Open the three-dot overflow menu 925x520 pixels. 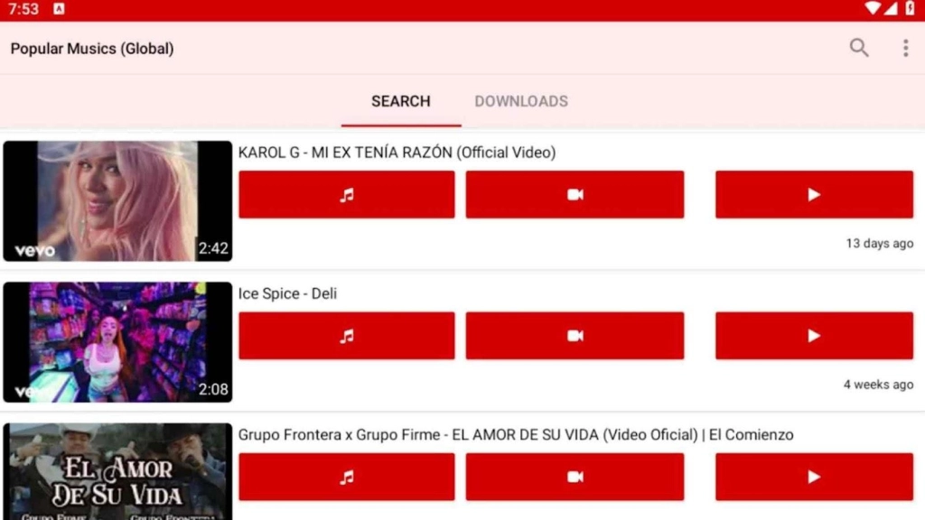905,48
